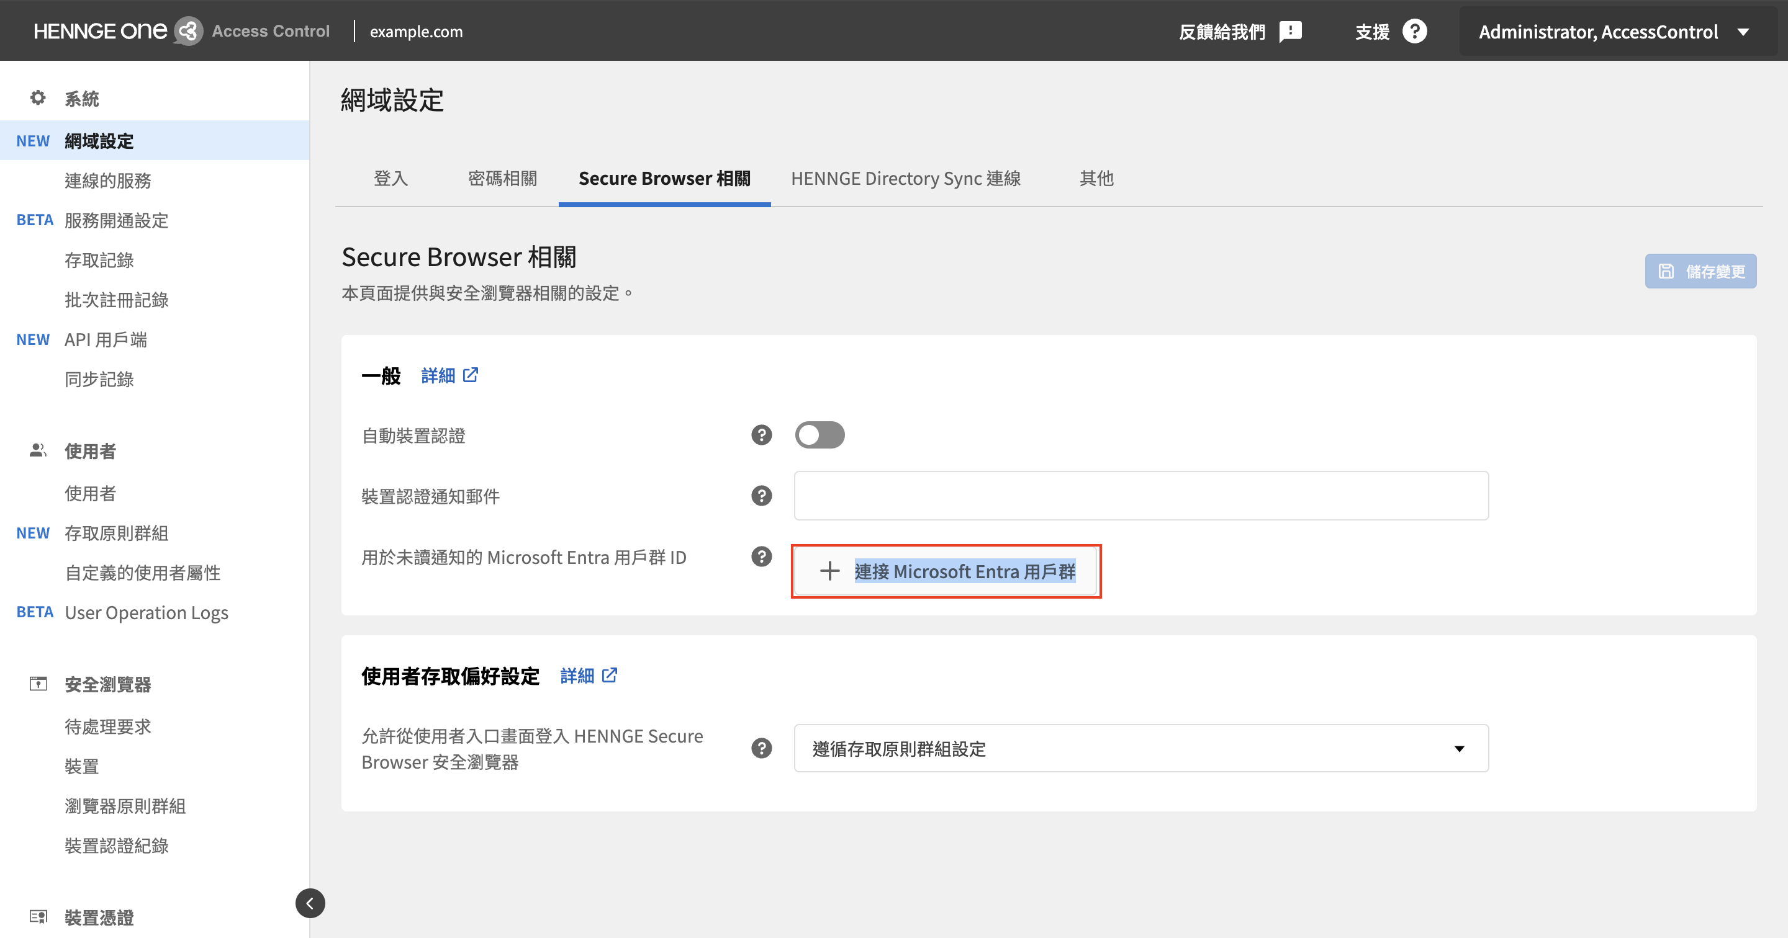Show help for 自動裝置認證

pos(761,435)
